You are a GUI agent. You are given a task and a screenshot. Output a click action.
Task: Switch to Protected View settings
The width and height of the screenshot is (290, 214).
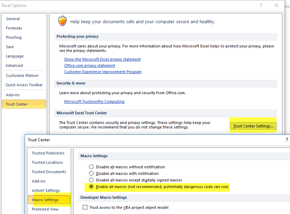[x=45, y=209]
